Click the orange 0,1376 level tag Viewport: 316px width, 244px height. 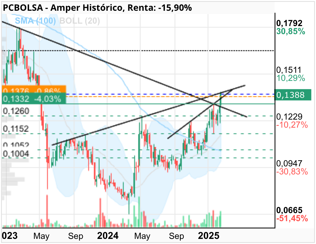[x=34, y=89]
